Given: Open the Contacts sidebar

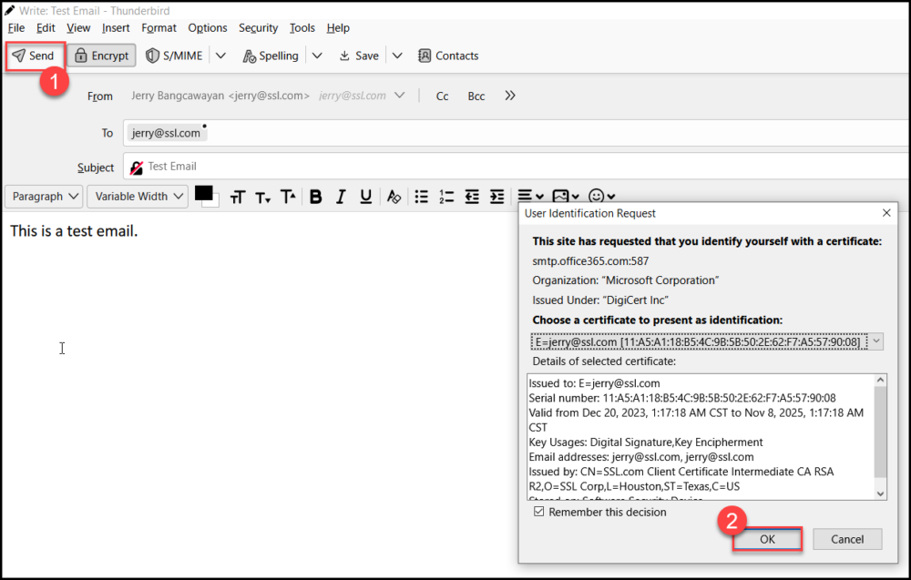Looking at the screenshot, I should point(448,56).
